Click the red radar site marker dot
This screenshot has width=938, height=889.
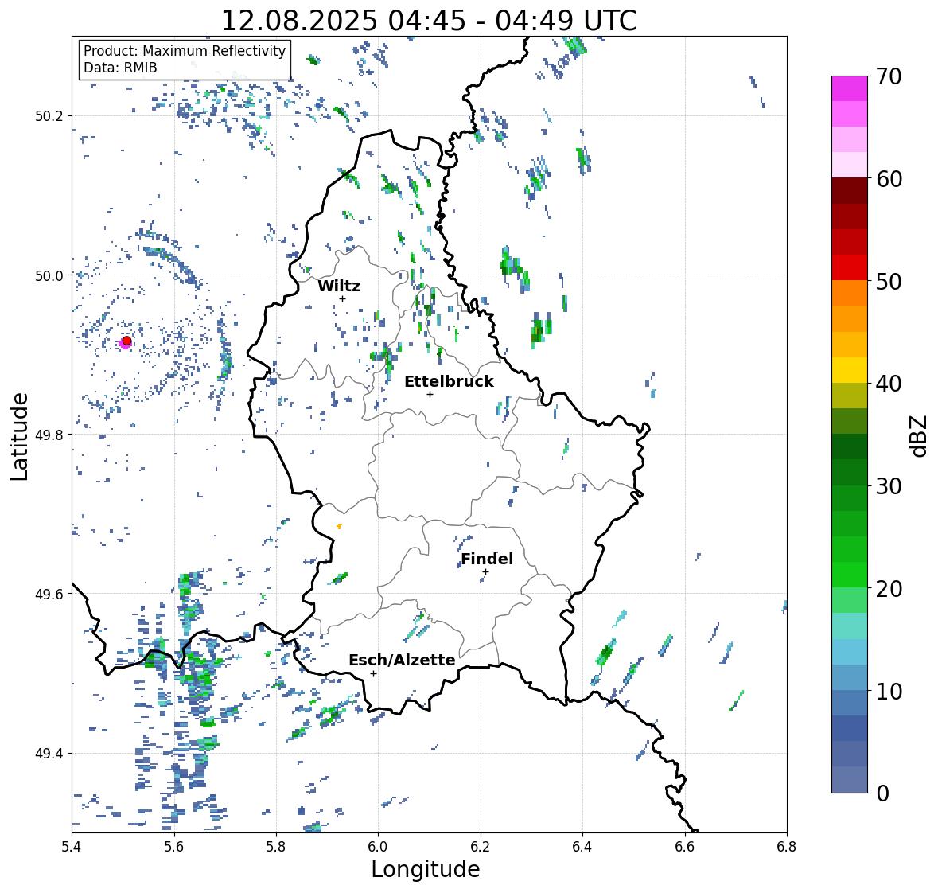pyautogui.click(x=126, y=341)
